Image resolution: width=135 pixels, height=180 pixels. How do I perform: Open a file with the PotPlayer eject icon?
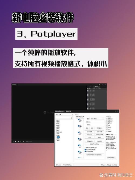23,142
